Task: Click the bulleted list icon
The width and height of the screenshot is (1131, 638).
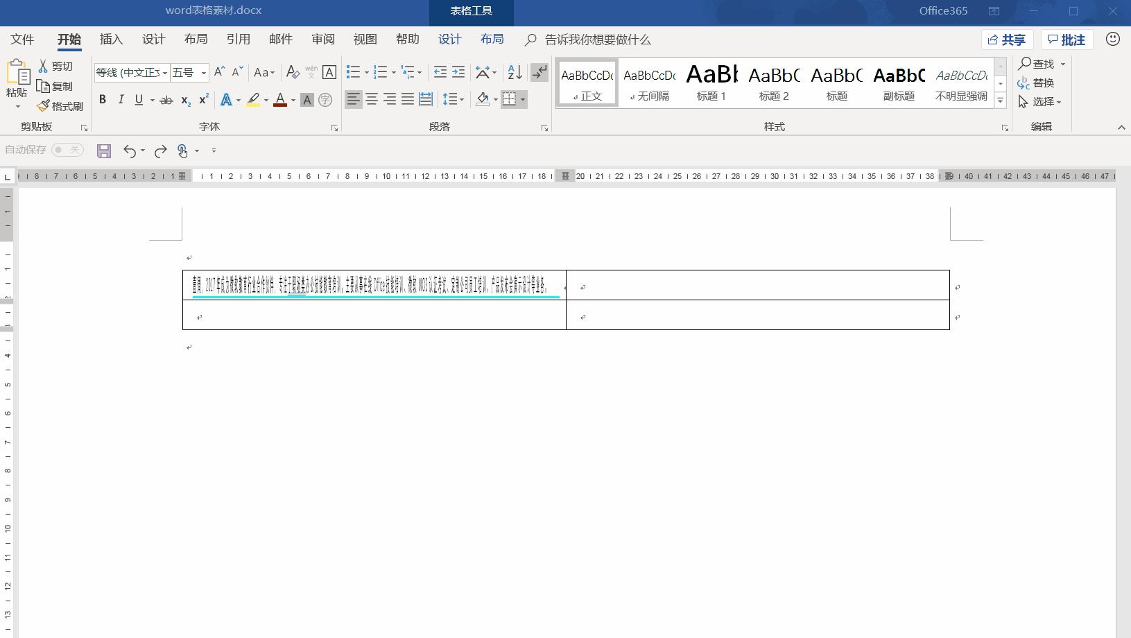Action: 353,72
